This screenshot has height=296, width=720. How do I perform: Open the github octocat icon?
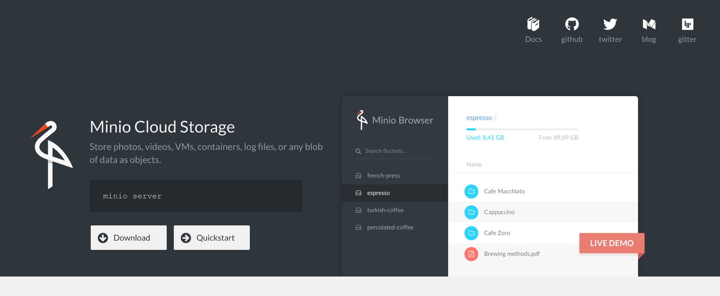(x=572, y=24)
